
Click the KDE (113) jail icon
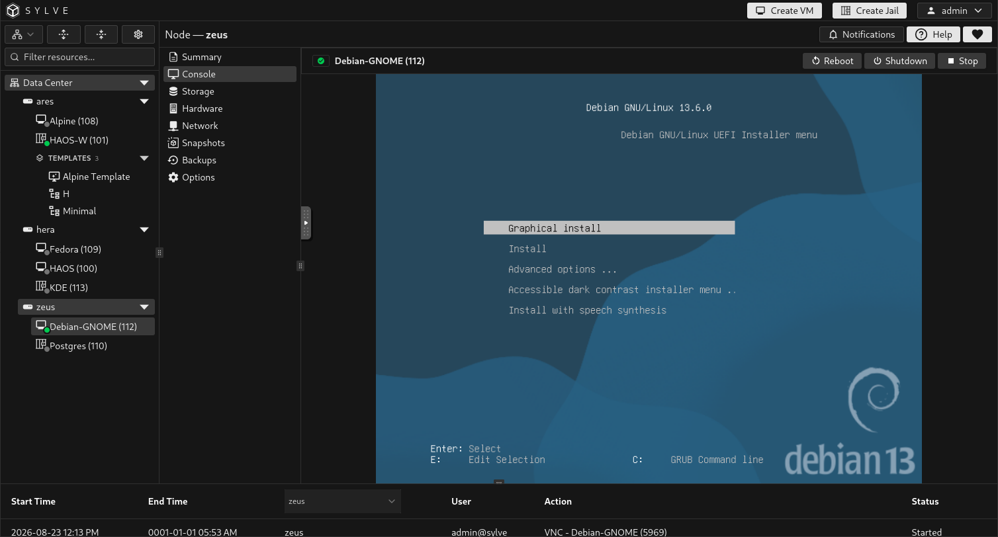[42, 287]
